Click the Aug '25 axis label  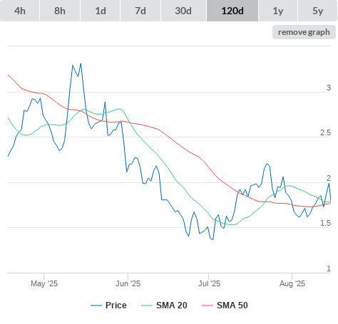[x=292, y=283]
